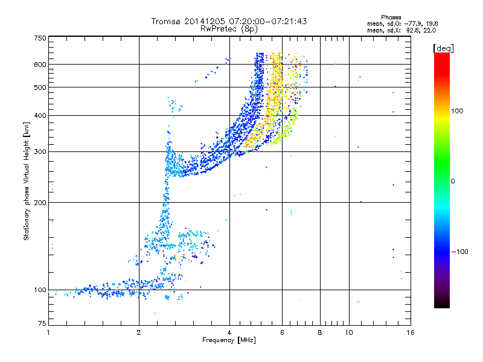Click the green section of the colorbar
The width and height of the screenshot is (483, 362).
[442, 163]
